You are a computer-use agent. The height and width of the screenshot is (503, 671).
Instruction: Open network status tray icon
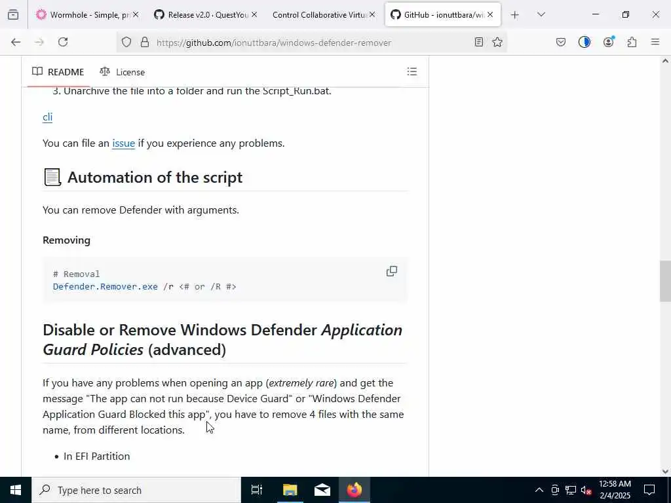(571, 490)
